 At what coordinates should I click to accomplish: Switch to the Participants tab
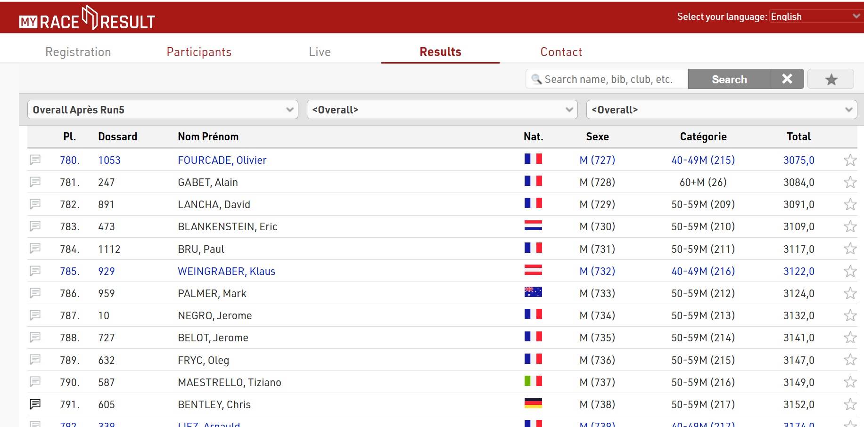199,52
